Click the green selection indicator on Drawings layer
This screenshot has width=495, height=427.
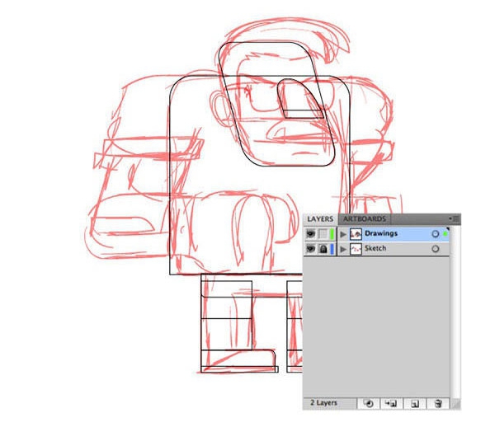click(445, 234)
